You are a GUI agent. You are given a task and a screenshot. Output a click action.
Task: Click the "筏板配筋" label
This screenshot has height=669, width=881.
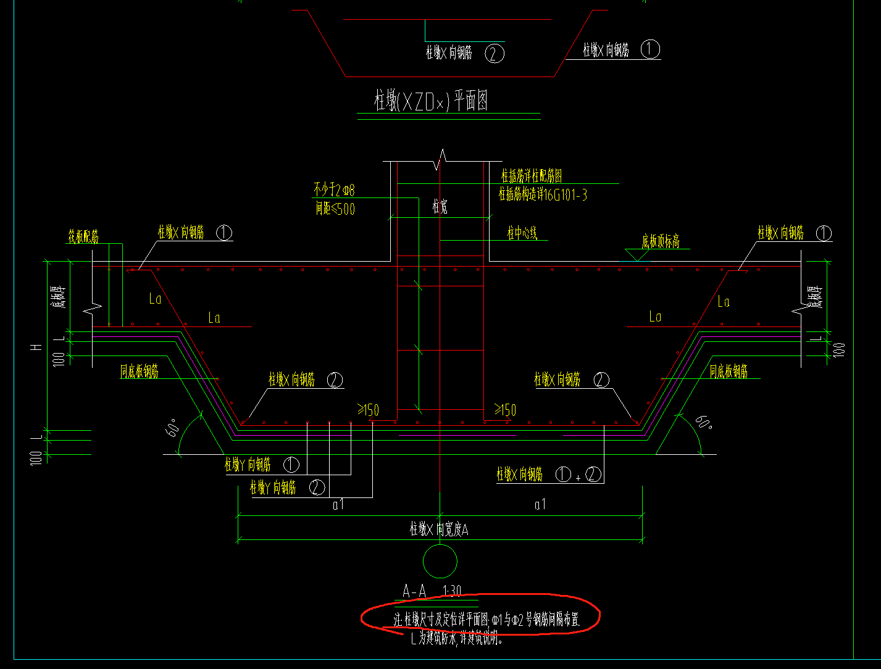(x=83, y=236)
